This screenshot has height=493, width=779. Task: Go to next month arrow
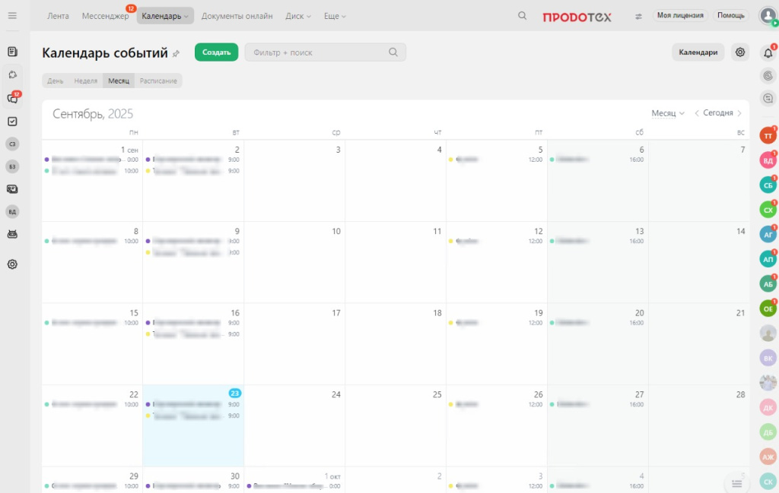[x=739, y=113]
